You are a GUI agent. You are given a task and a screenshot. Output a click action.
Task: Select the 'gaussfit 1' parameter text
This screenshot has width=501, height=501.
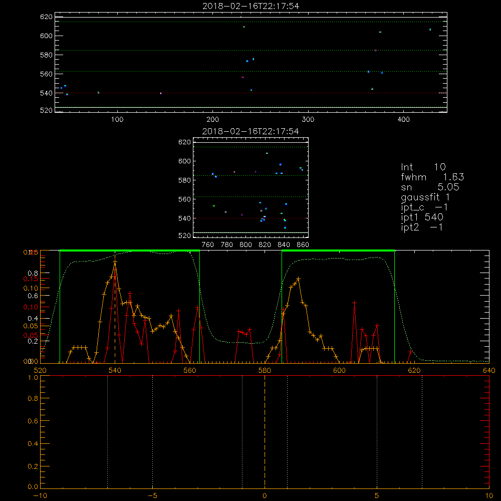425,197
